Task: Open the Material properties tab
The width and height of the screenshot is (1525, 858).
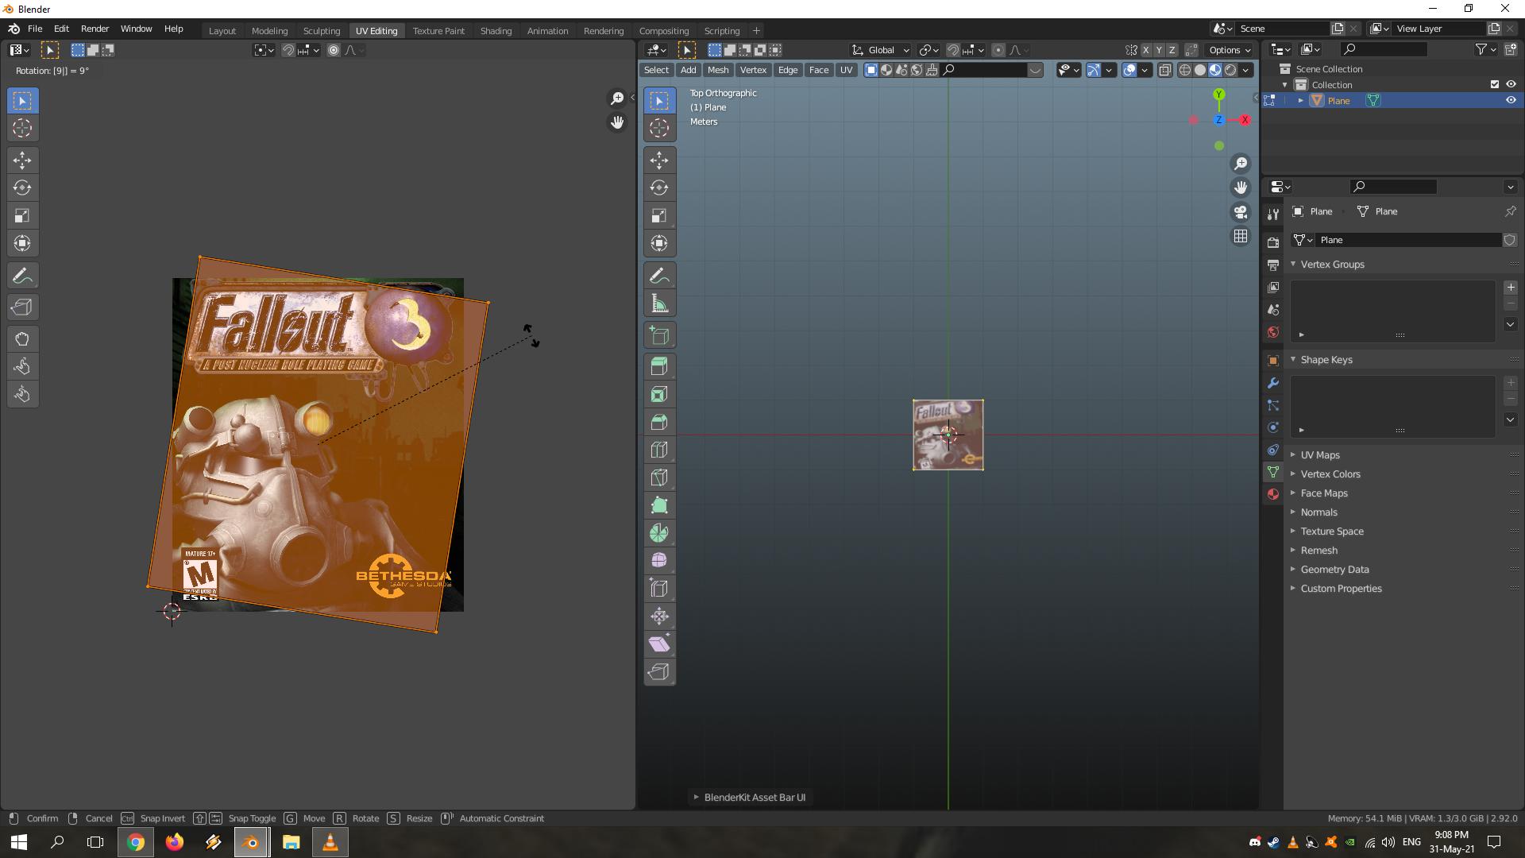Action: coord(1273,494)
